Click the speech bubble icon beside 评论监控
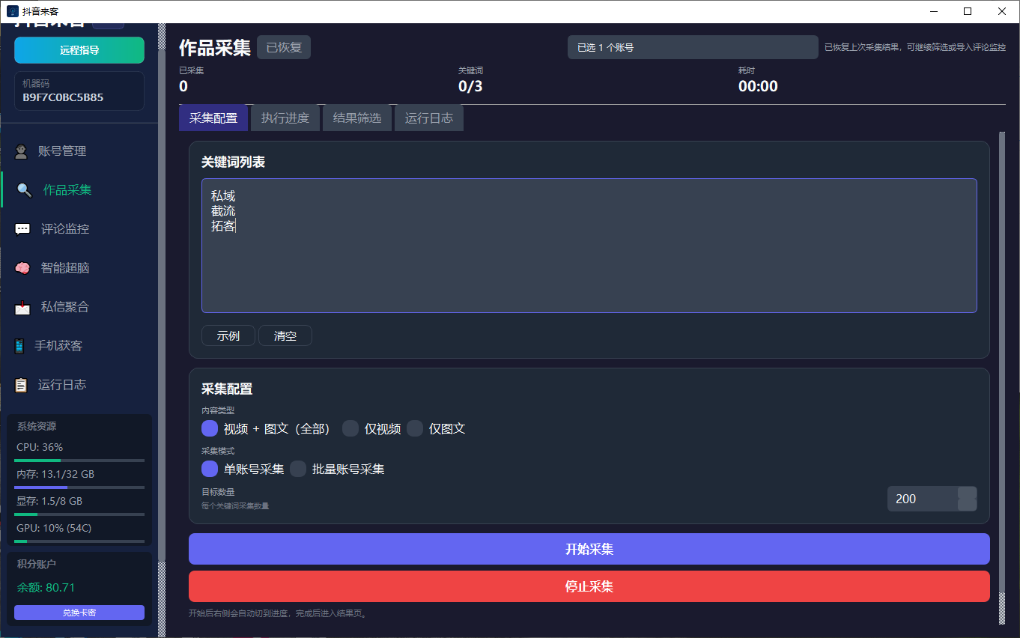Viewport: 1020px width, 638px height. pyautogui.click(x=22, y=229)
